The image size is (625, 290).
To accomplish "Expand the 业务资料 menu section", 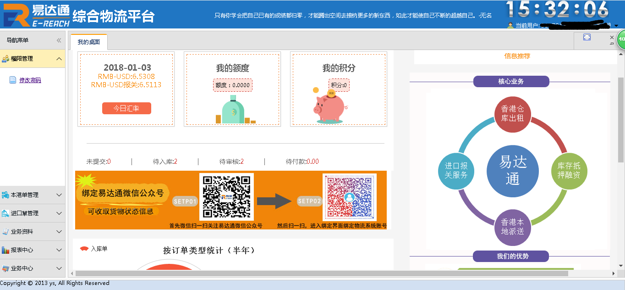I will 59,232.
